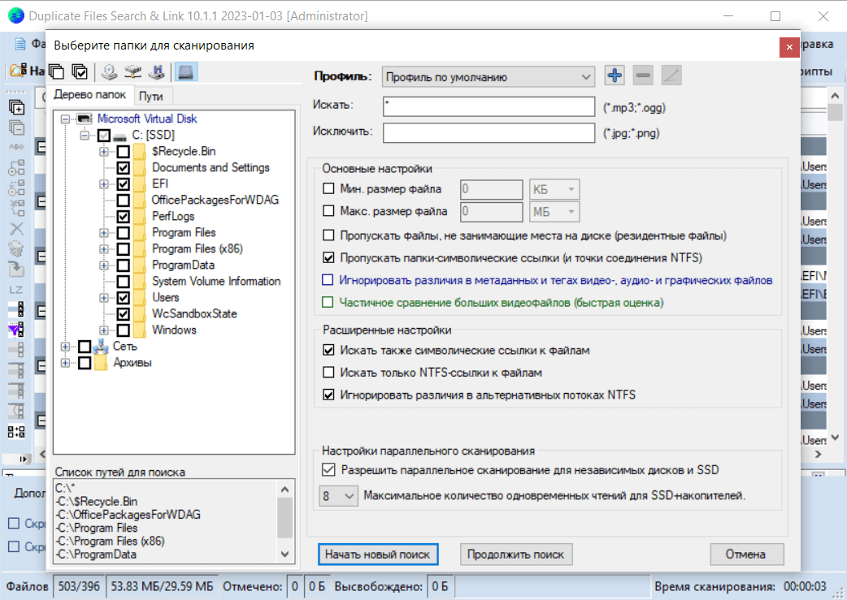Click Начать новый поиск button
This screenshot has width=847, height=600.
[378, 555]
